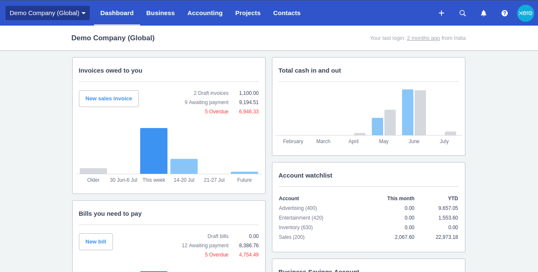The image size is (538, 272).
Task: Open the Draft bills link
Action: point(218,236)
